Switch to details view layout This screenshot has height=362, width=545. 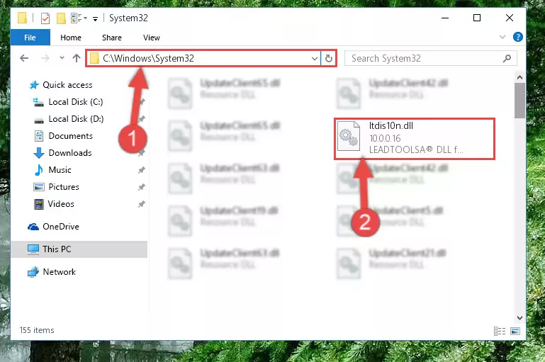click(x=500, y=331)
